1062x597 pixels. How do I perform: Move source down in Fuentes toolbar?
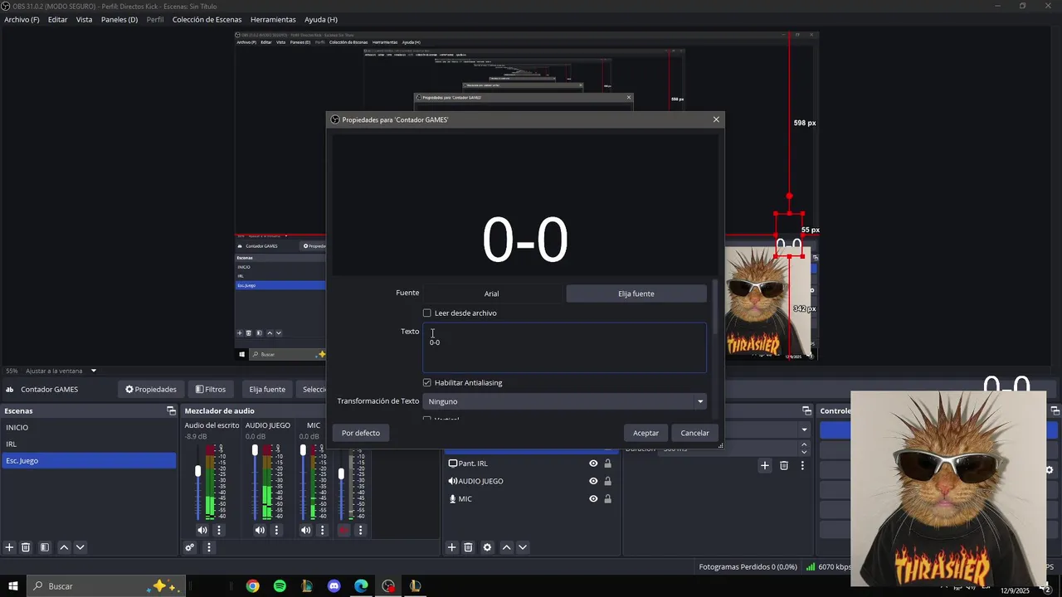[523, 547]
